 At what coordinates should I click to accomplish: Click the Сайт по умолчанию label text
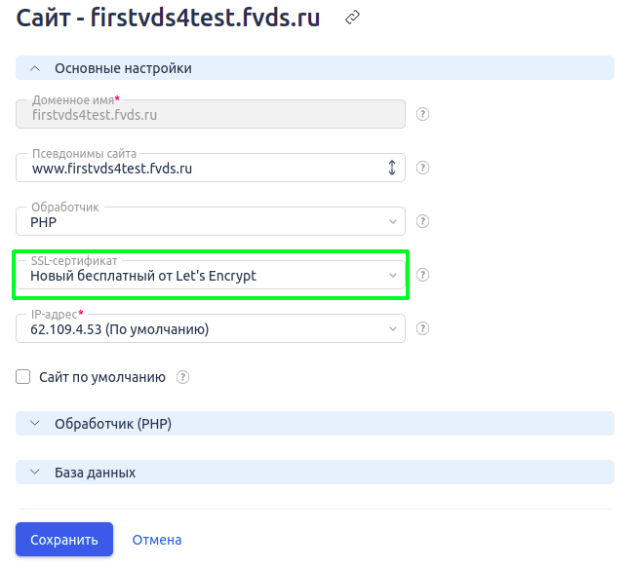coord(102,378)
